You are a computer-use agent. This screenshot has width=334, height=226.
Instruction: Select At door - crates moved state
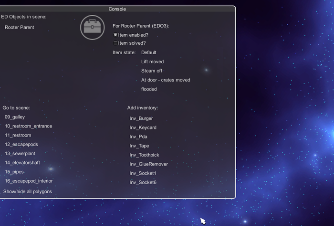(166, 80)
